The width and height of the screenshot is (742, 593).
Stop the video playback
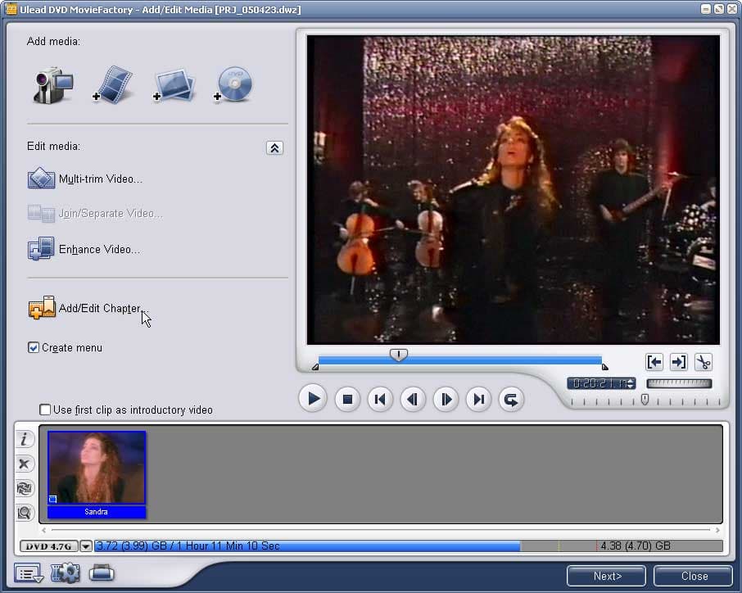coord(347,400)
